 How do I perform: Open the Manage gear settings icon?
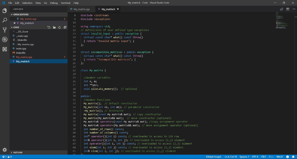pyautogui.click(x=5, y=150)
